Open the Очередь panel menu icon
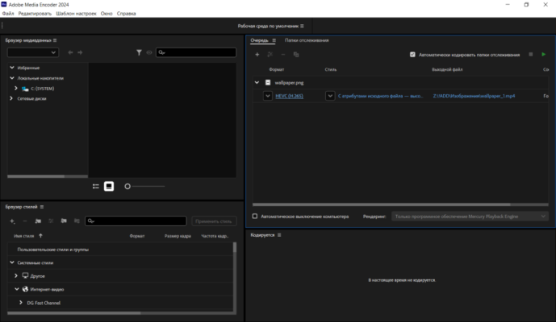 click(274, 40)
